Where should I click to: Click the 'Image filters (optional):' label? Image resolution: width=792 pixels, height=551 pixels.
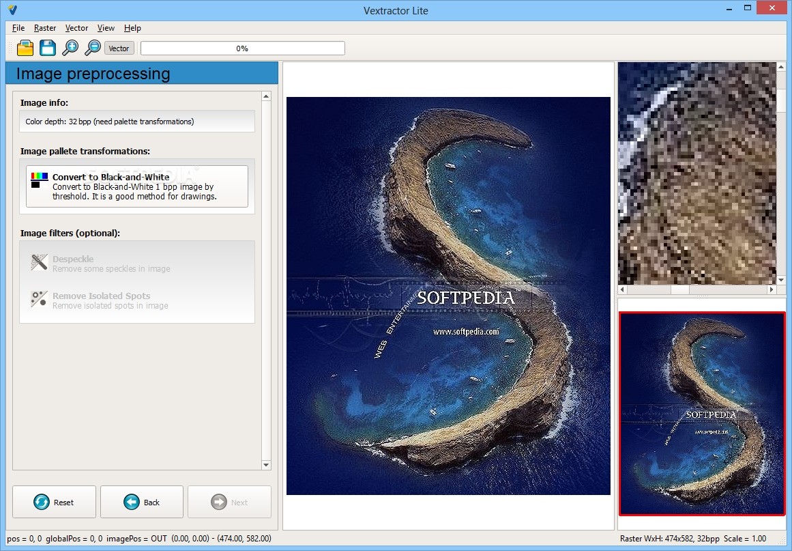[70, 233]
